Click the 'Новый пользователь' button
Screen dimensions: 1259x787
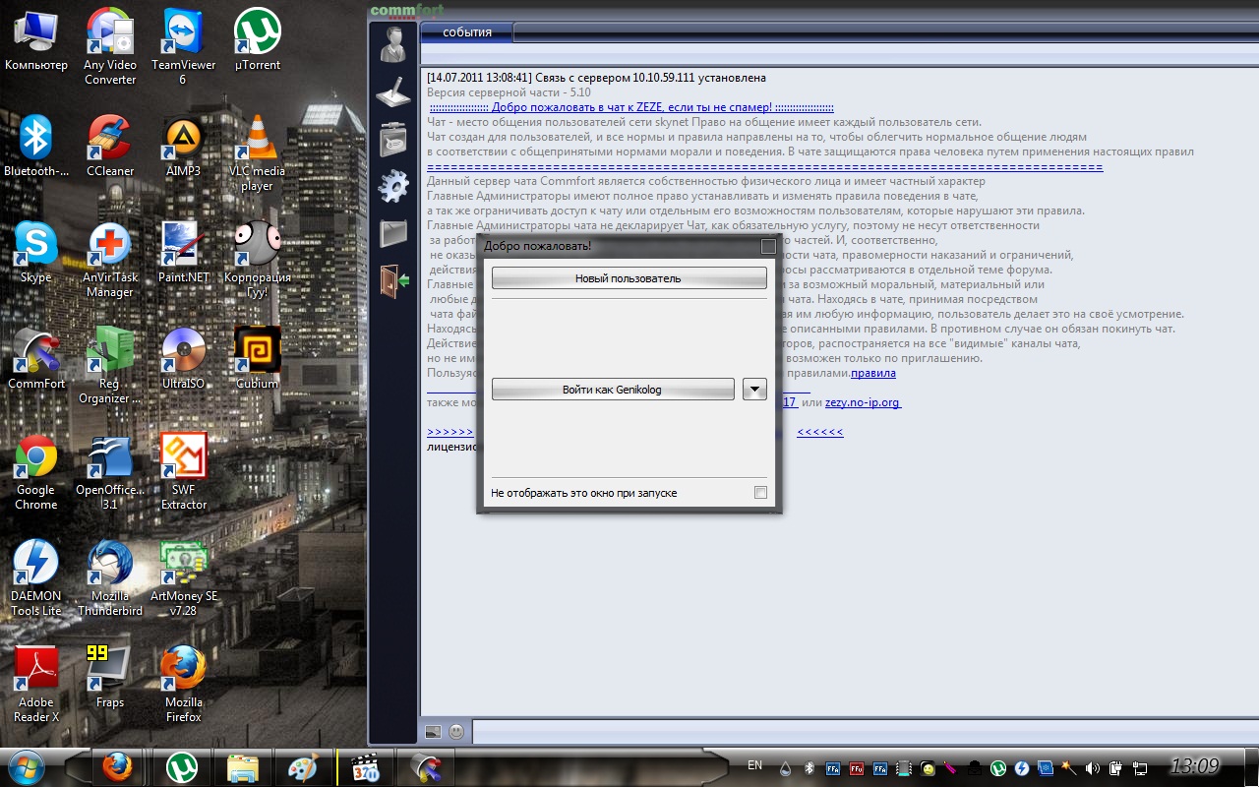click(x=629, y=278)
